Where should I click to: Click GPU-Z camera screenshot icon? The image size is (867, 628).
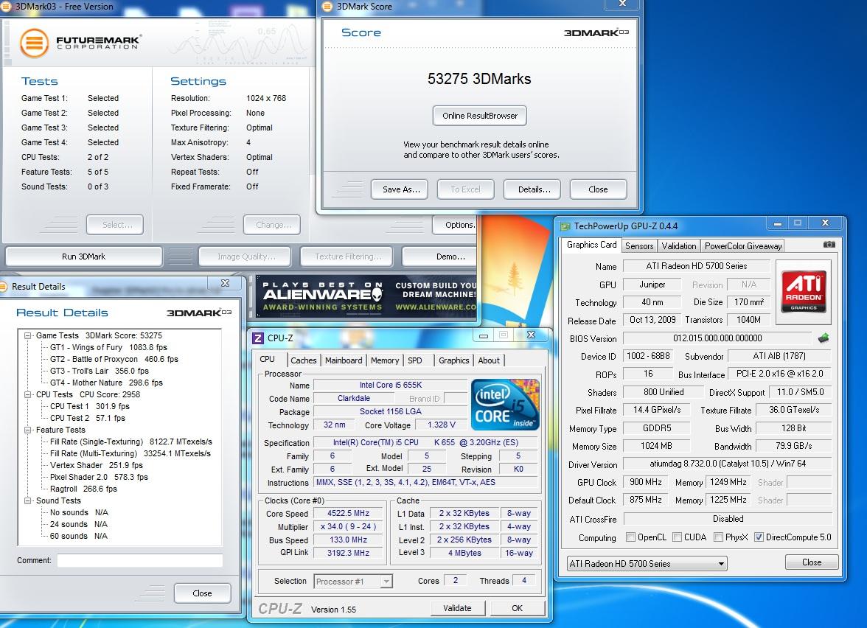point(829,245)
